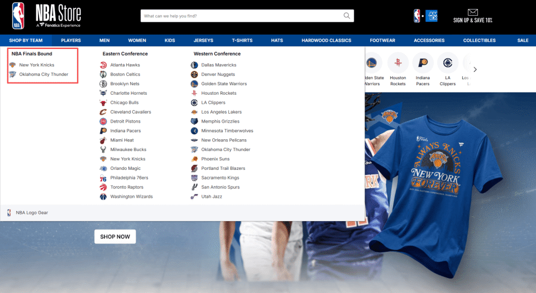
Task: Click the Minnesota Timberwolves logo icon
Action: point(194,131)
